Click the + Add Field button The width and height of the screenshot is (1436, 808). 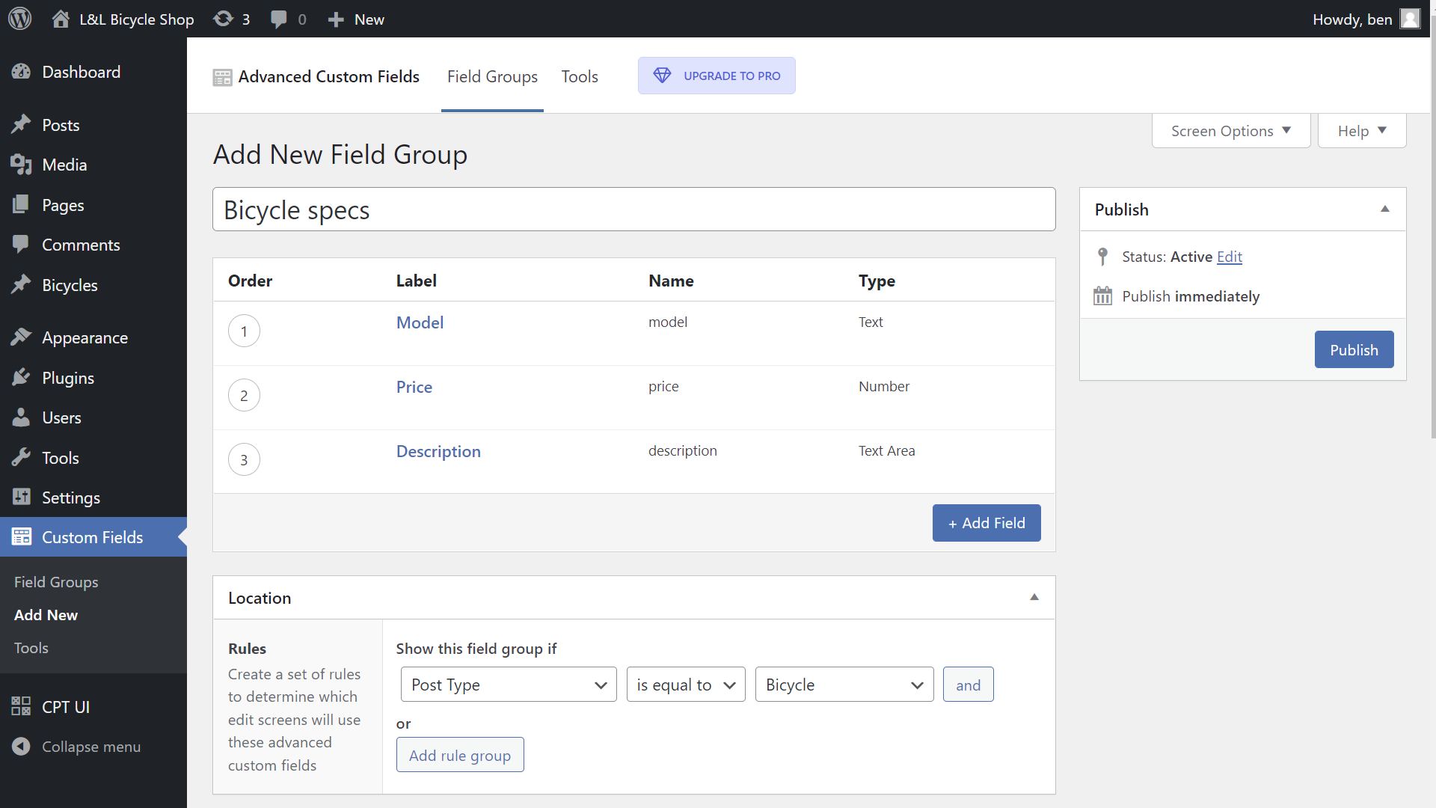(x=986, y=523)
